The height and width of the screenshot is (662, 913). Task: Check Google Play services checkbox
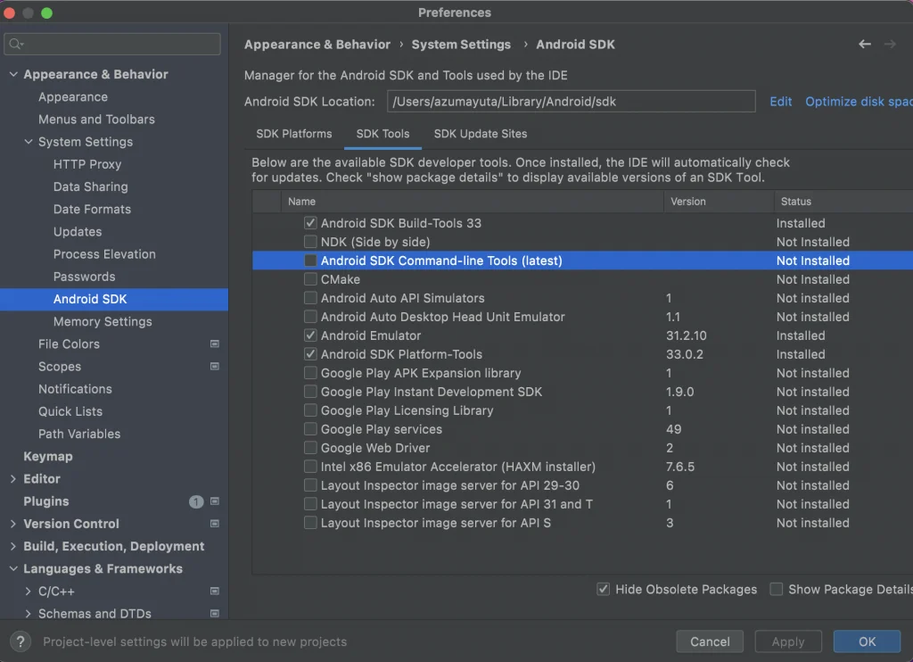pos(310,429)
